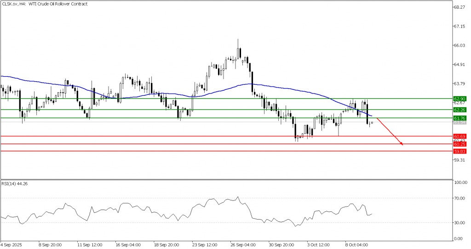
Task: Click the red arrowhead of the forecast arrow
Action: tap(402, 144)
